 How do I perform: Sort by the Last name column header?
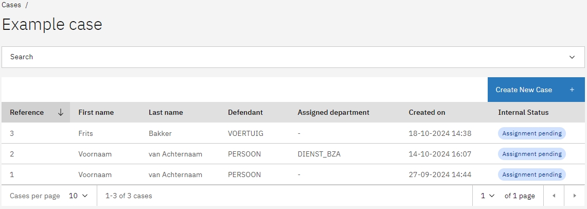click(166, 112)
